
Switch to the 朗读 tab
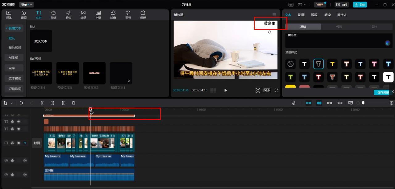327,15
